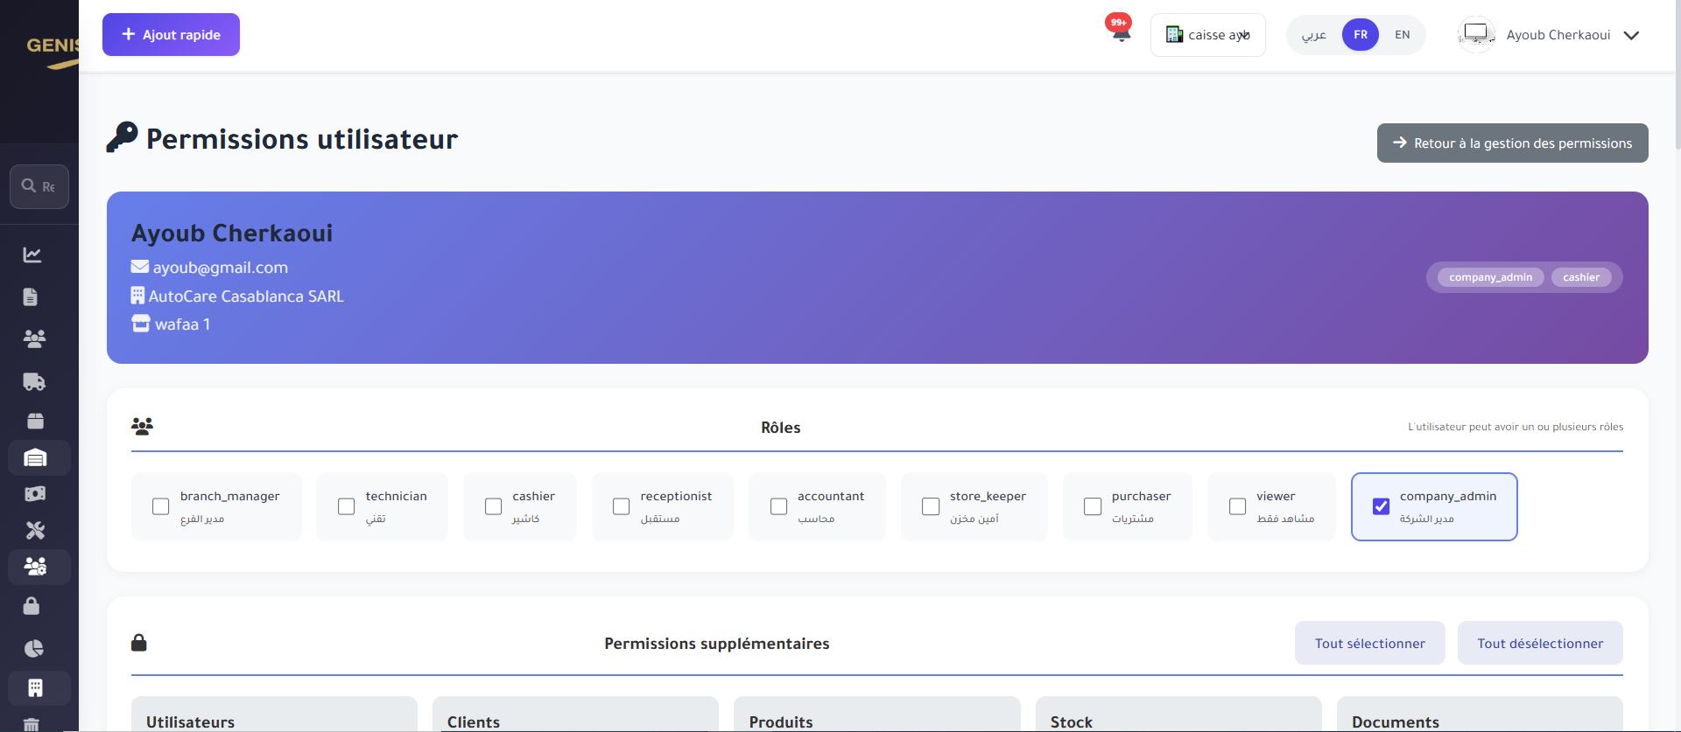The width and height of the screenshot is (1681, 732).
Task: Click the lock icon by Permissions supplémentaires
Action: (x=138, y=643)
